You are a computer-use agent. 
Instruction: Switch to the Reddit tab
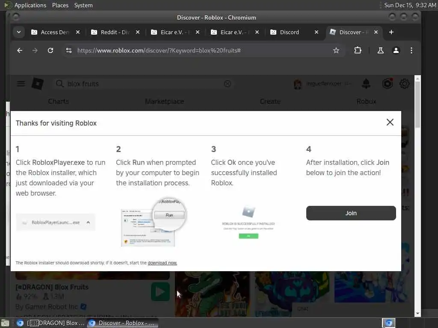point(115,32)
